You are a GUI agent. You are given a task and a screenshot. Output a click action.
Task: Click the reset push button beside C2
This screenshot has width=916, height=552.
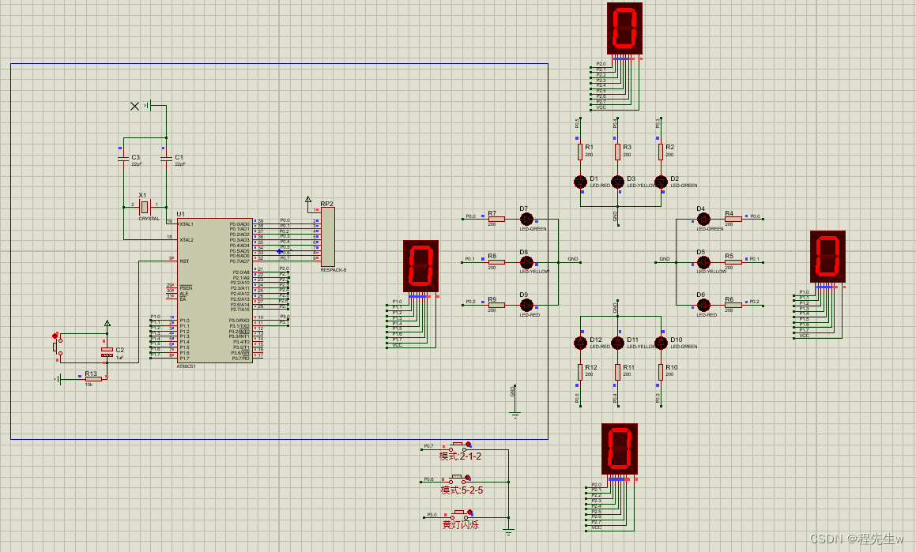coord(56,347)
